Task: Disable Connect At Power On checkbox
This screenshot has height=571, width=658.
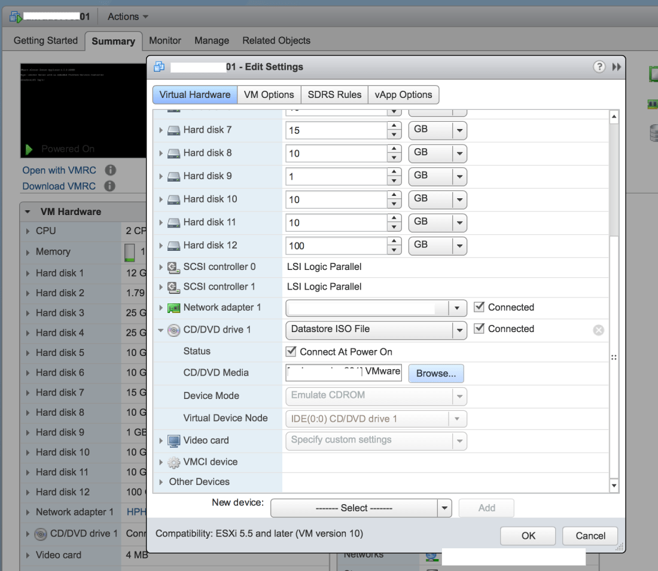Action: [x=291, y=352]
